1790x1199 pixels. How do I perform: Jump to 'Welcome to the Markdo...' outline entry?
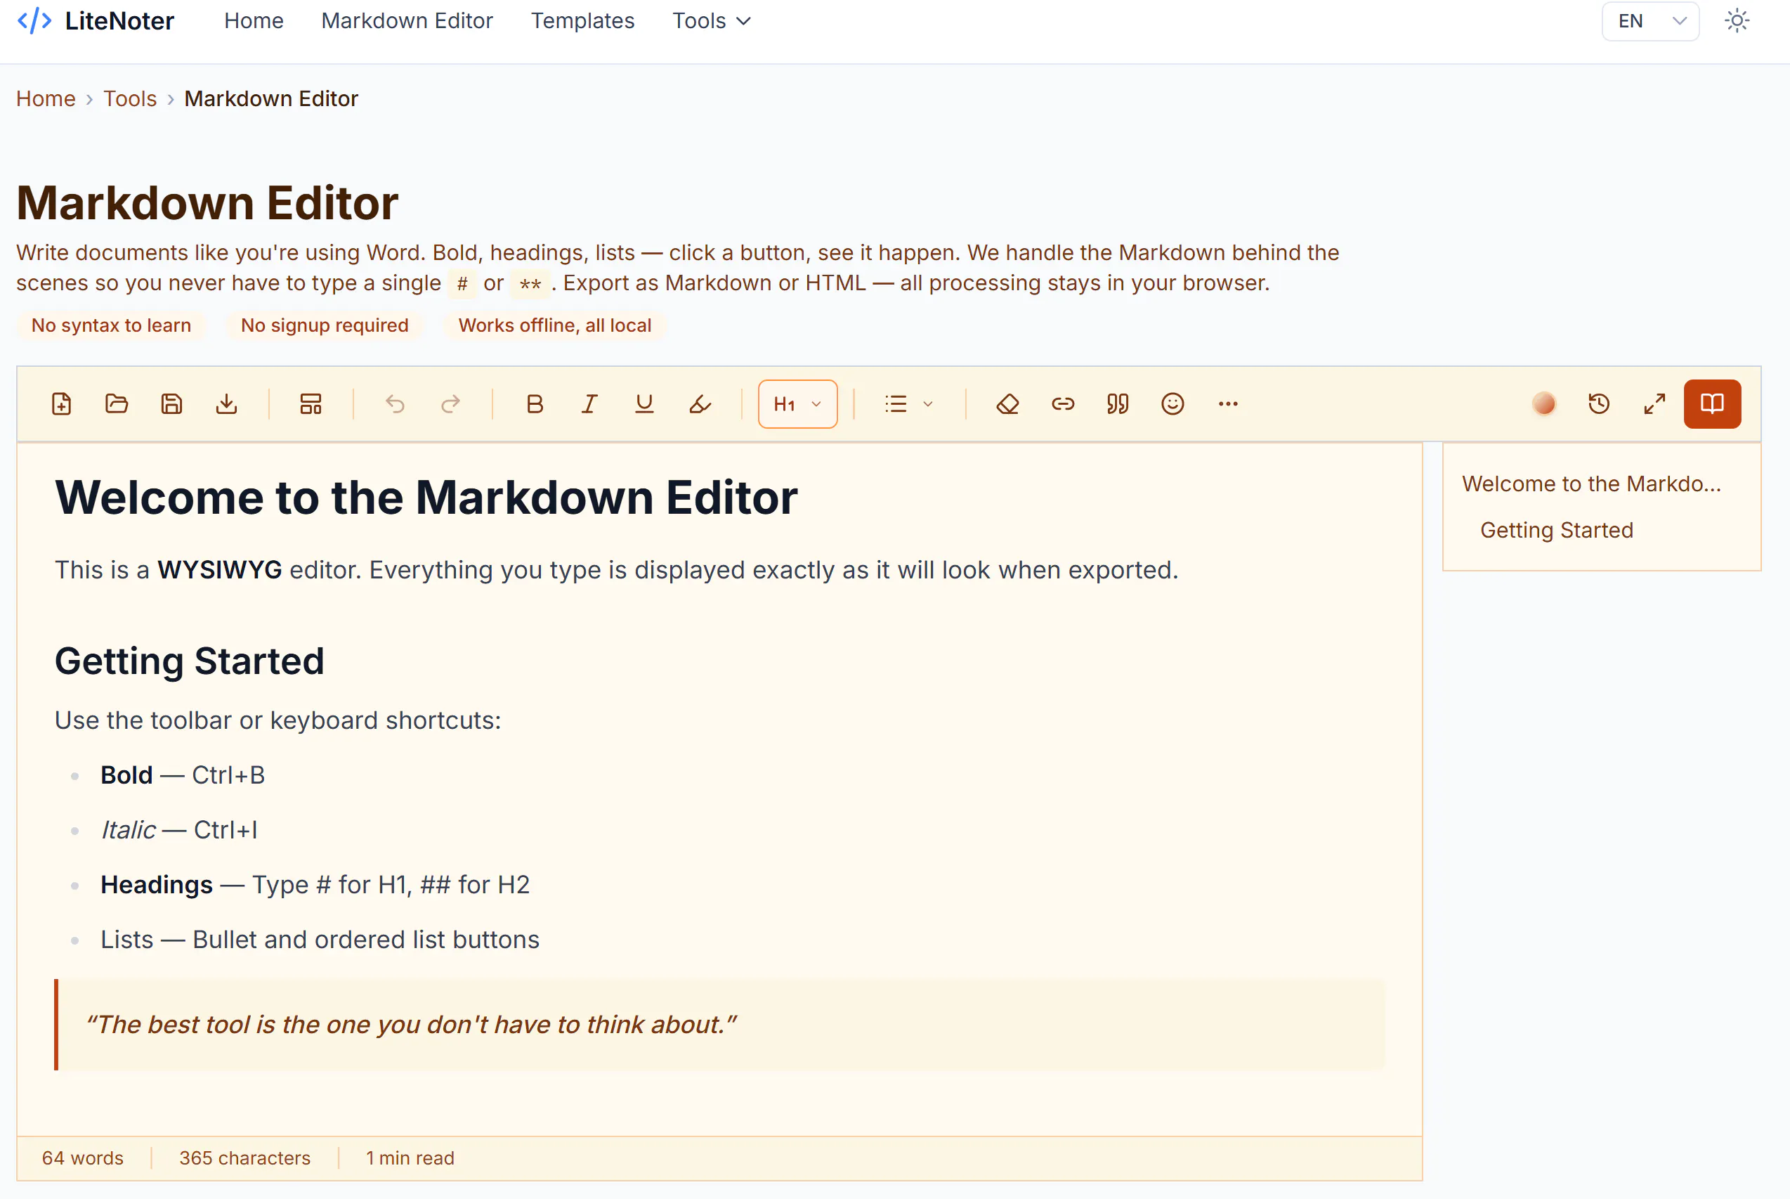[x=1591, y=484]
